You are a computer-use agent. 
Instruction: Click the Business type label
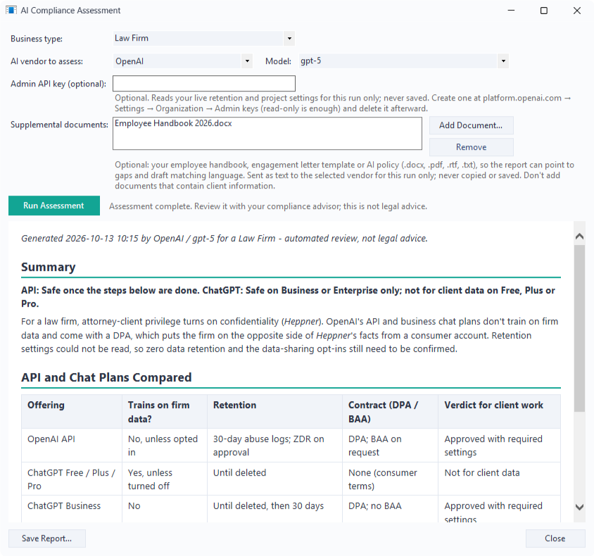37,39
